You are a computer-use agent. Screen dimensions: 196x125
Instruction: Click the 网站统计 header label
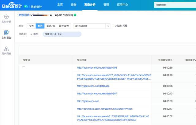(36, 7)
